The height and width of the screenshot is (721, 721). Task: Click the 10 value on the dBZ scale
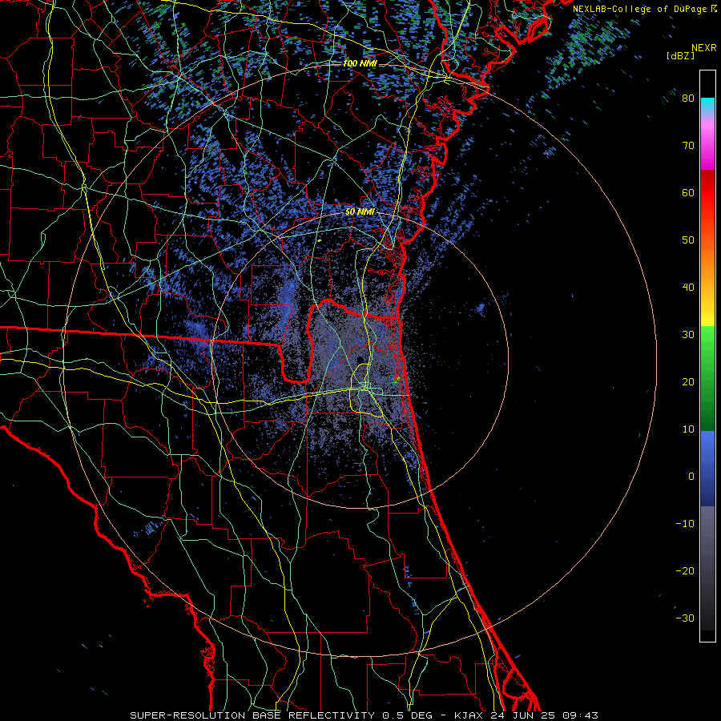click(x=688, y=429)
